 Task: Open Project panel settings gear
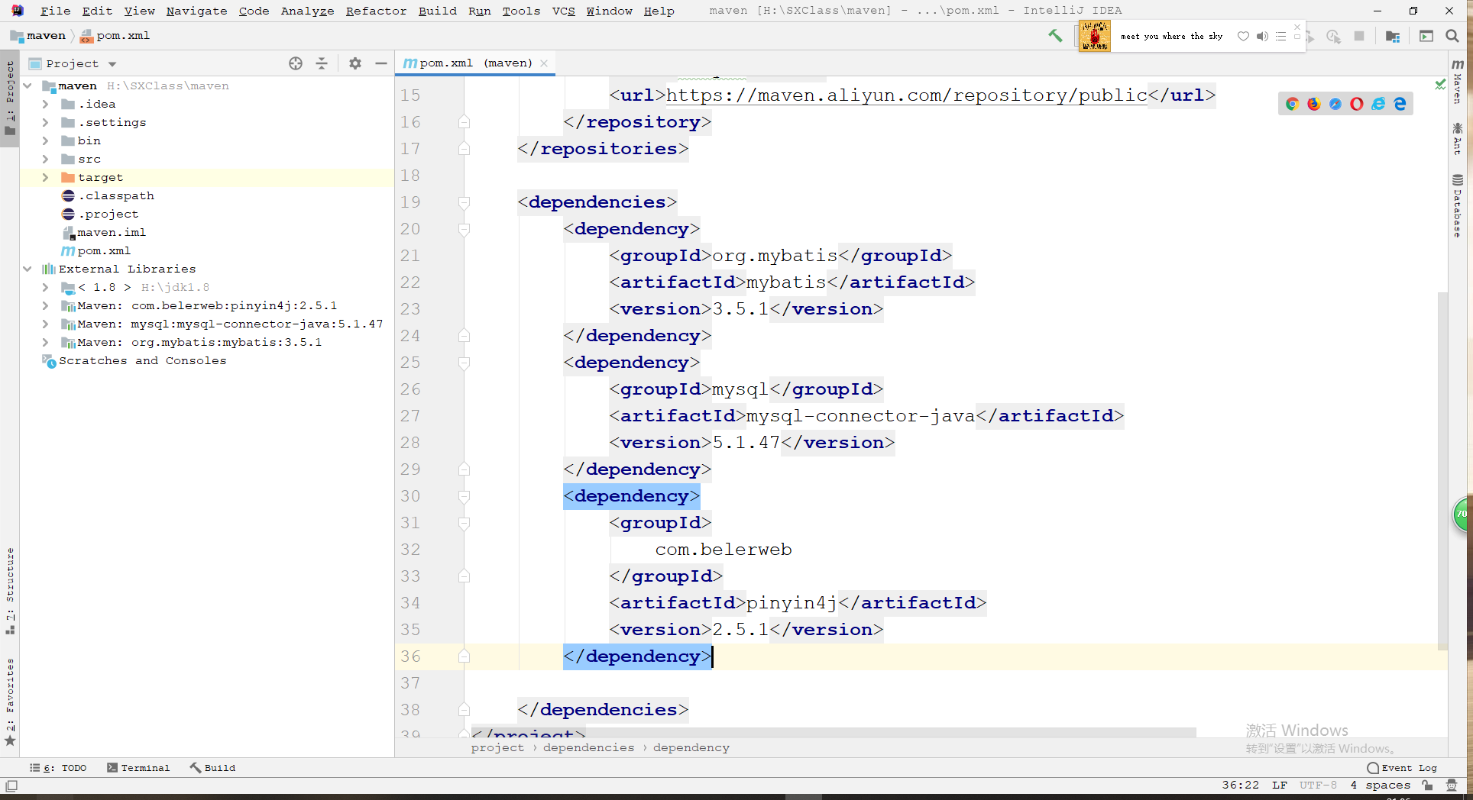[355, 63]
